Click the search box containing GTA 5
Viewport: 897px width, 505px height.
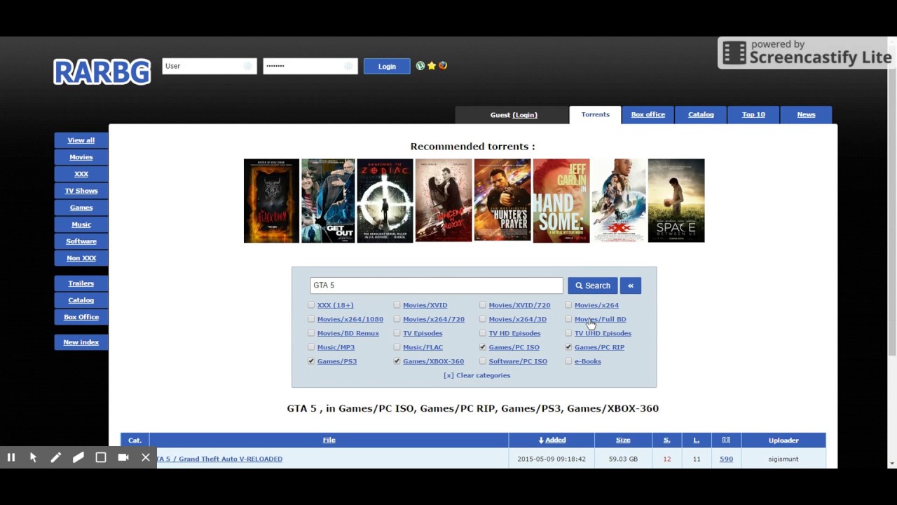click(x=436, y=285)
